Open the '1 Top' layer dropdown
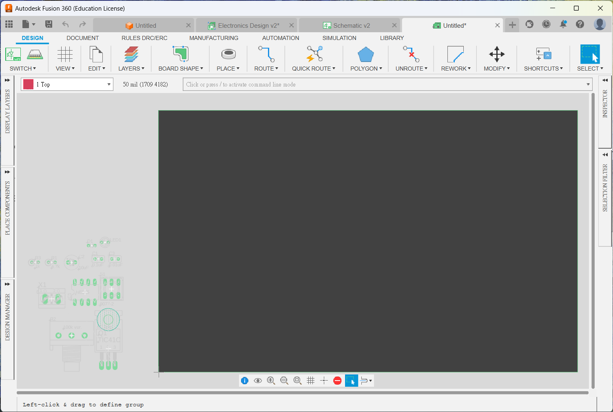This screenshot has width=613, height=412. tap(108, 84)
